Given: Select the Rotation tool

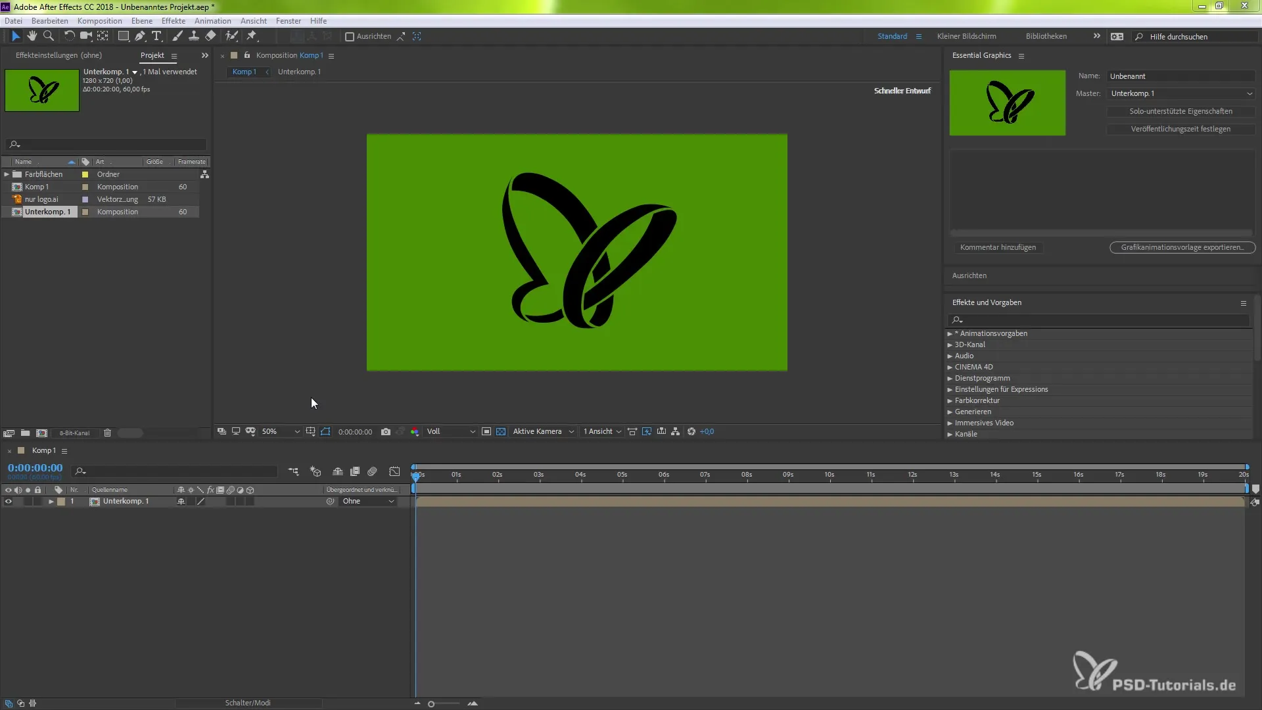Looking at the screenshot, I should (69, 36).
